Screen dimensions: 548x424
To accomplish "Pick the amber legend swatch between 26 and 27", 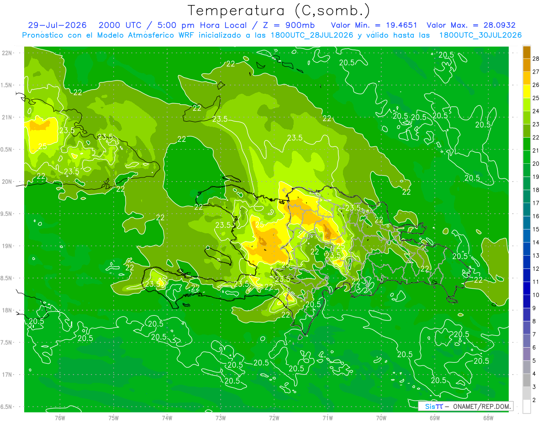I will coord(527,78).
